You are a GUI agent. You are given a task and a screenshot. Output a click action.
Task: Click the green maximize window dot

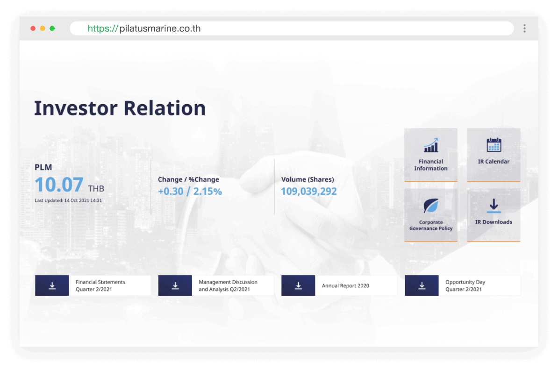[52, 28]
